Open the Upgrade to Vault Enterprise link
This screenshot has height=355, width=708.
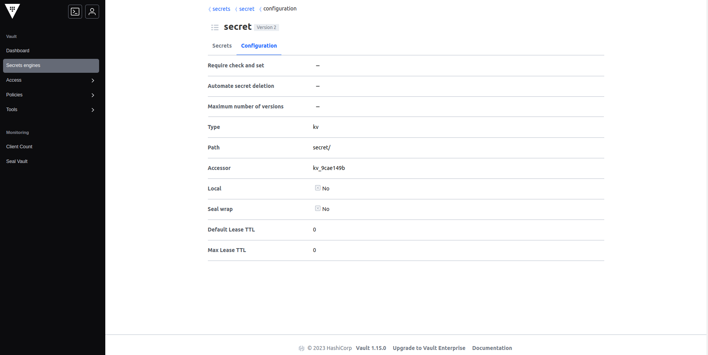pos(429,348)
